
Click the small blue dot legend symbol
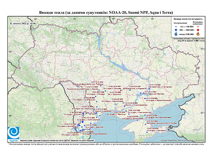(176, 26)
